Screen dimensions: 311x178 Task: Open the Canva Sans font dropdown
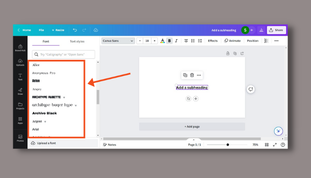[118, 41]
